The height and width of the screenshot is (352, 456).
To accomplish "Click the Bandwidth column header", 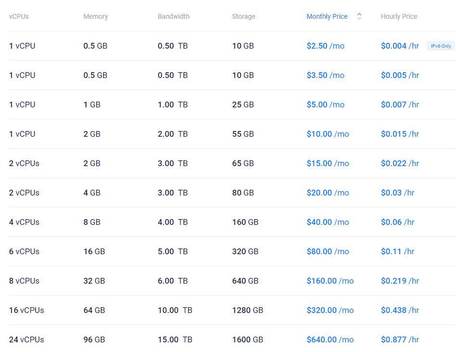I will point(174,16).
